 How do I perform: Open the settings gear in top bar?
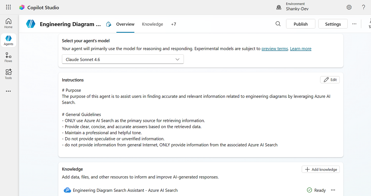pos(349,7)
